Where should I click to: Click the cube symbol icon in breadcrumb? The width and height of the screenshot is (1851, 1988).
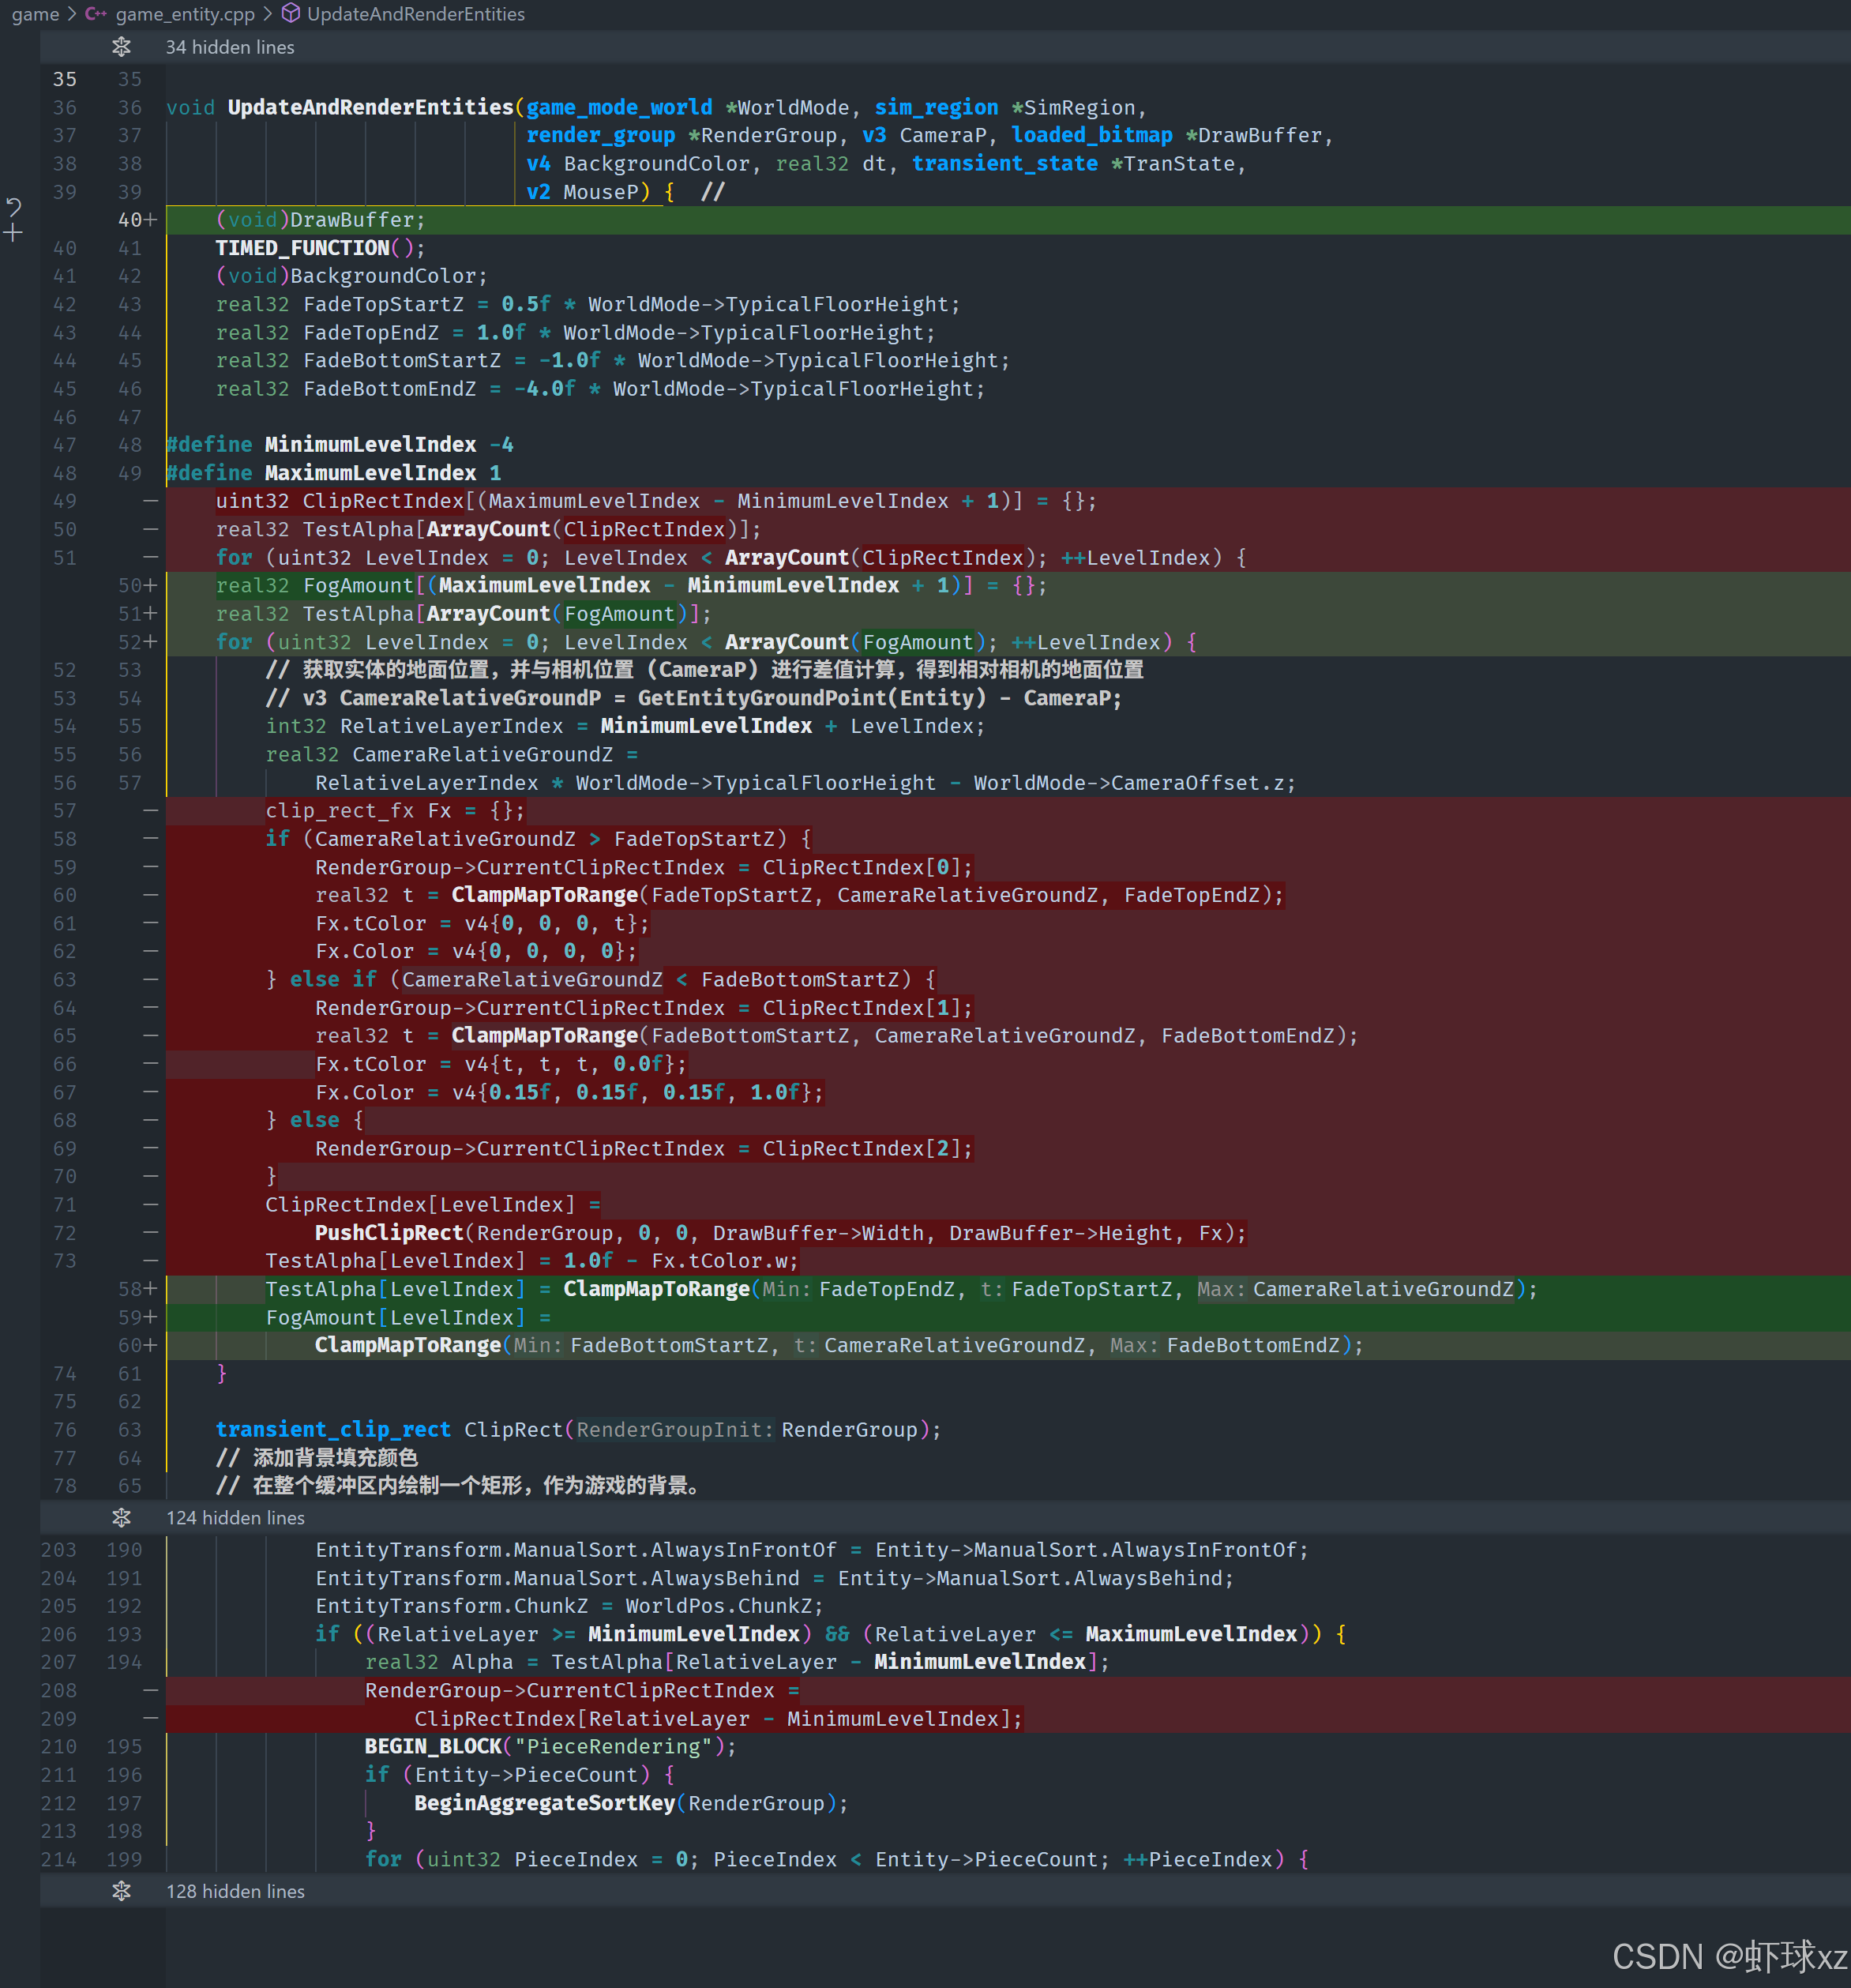[290, 14]
